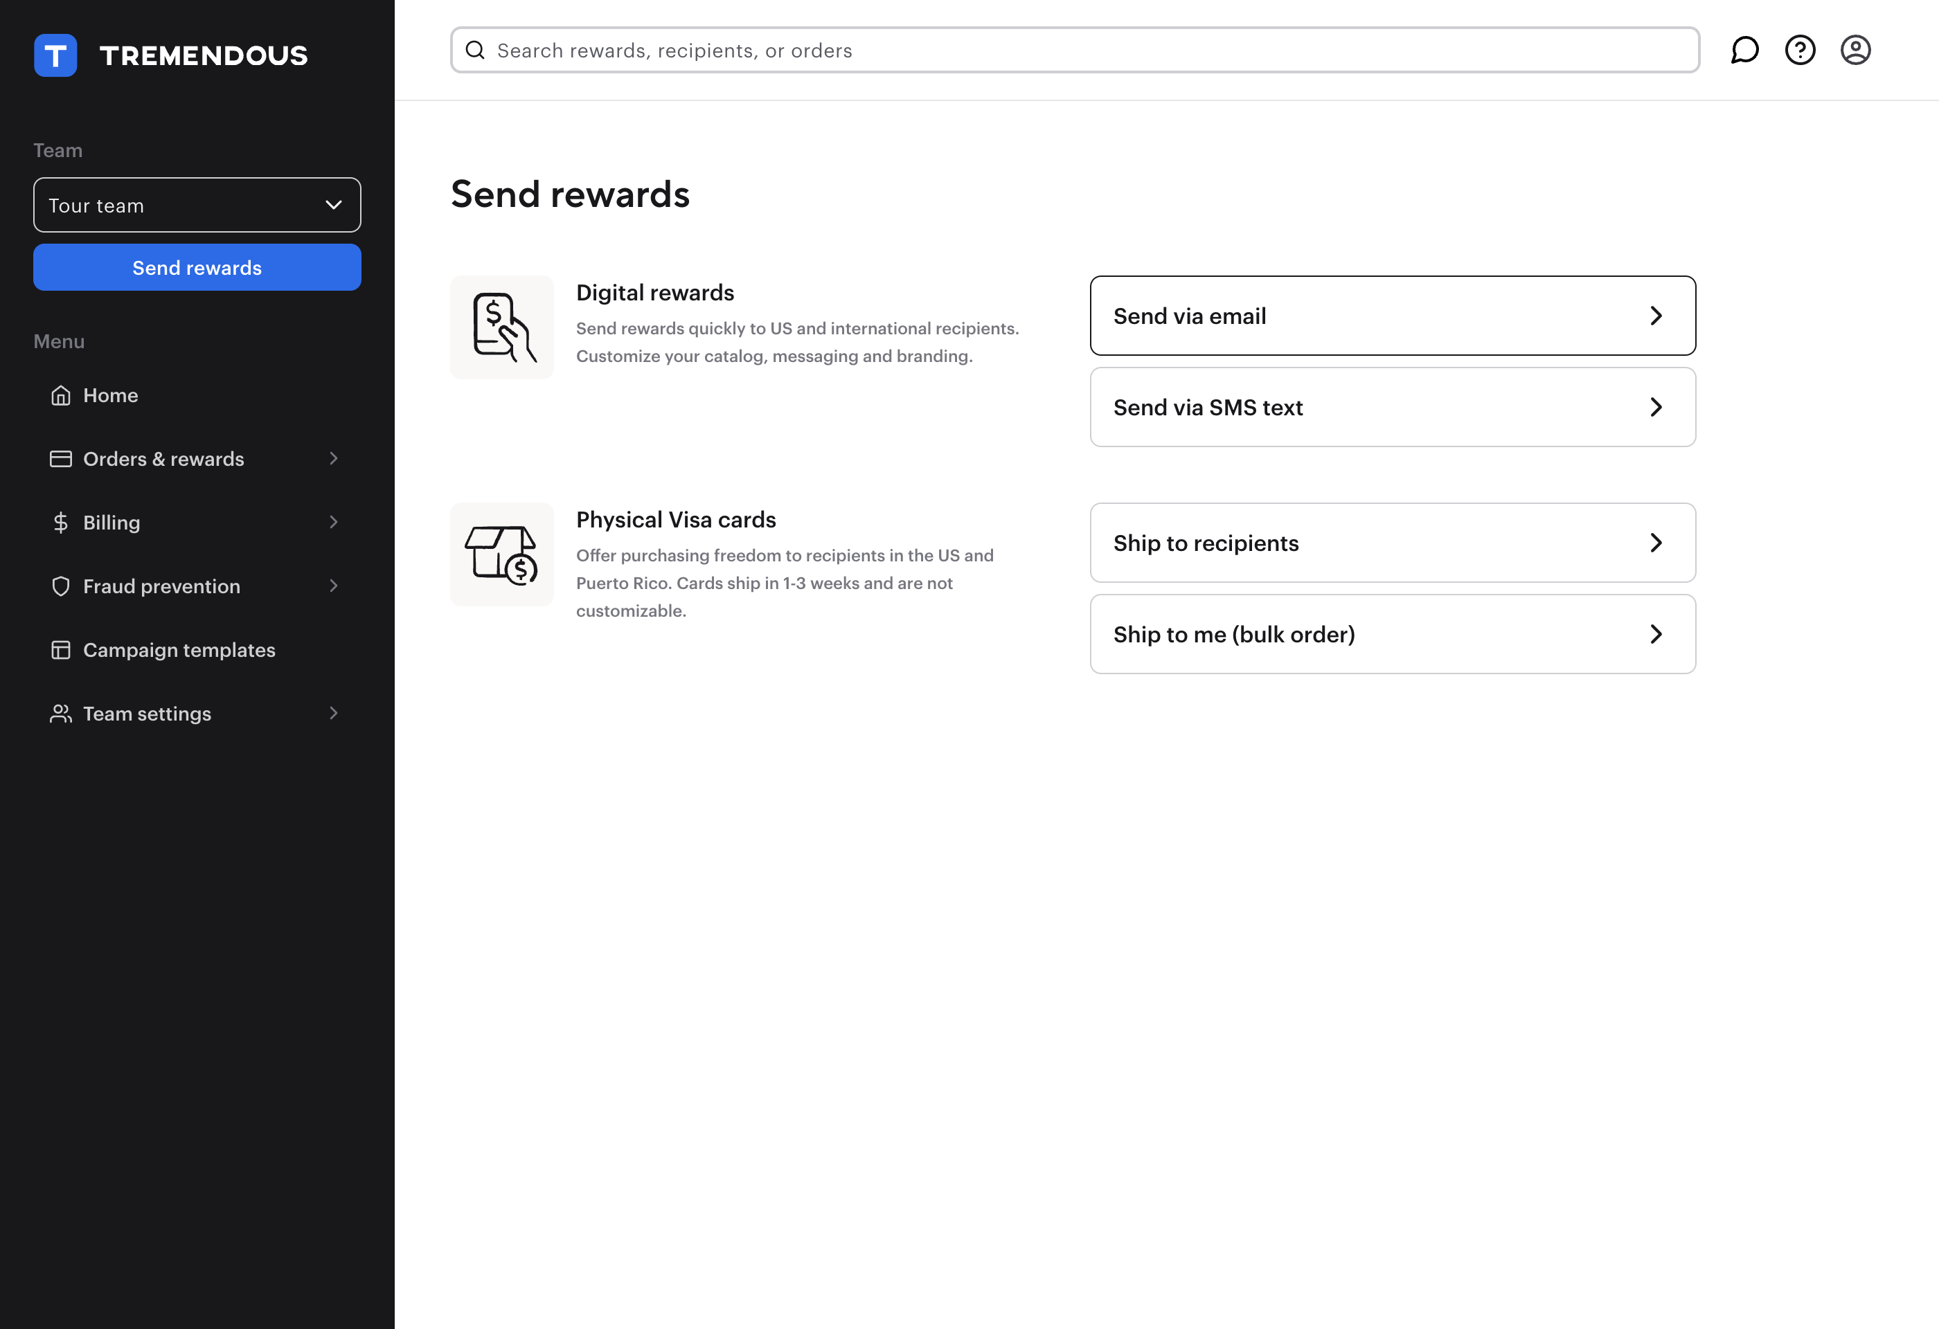Open Team settings menu item
The image size is (1939, 1329).
197,714
